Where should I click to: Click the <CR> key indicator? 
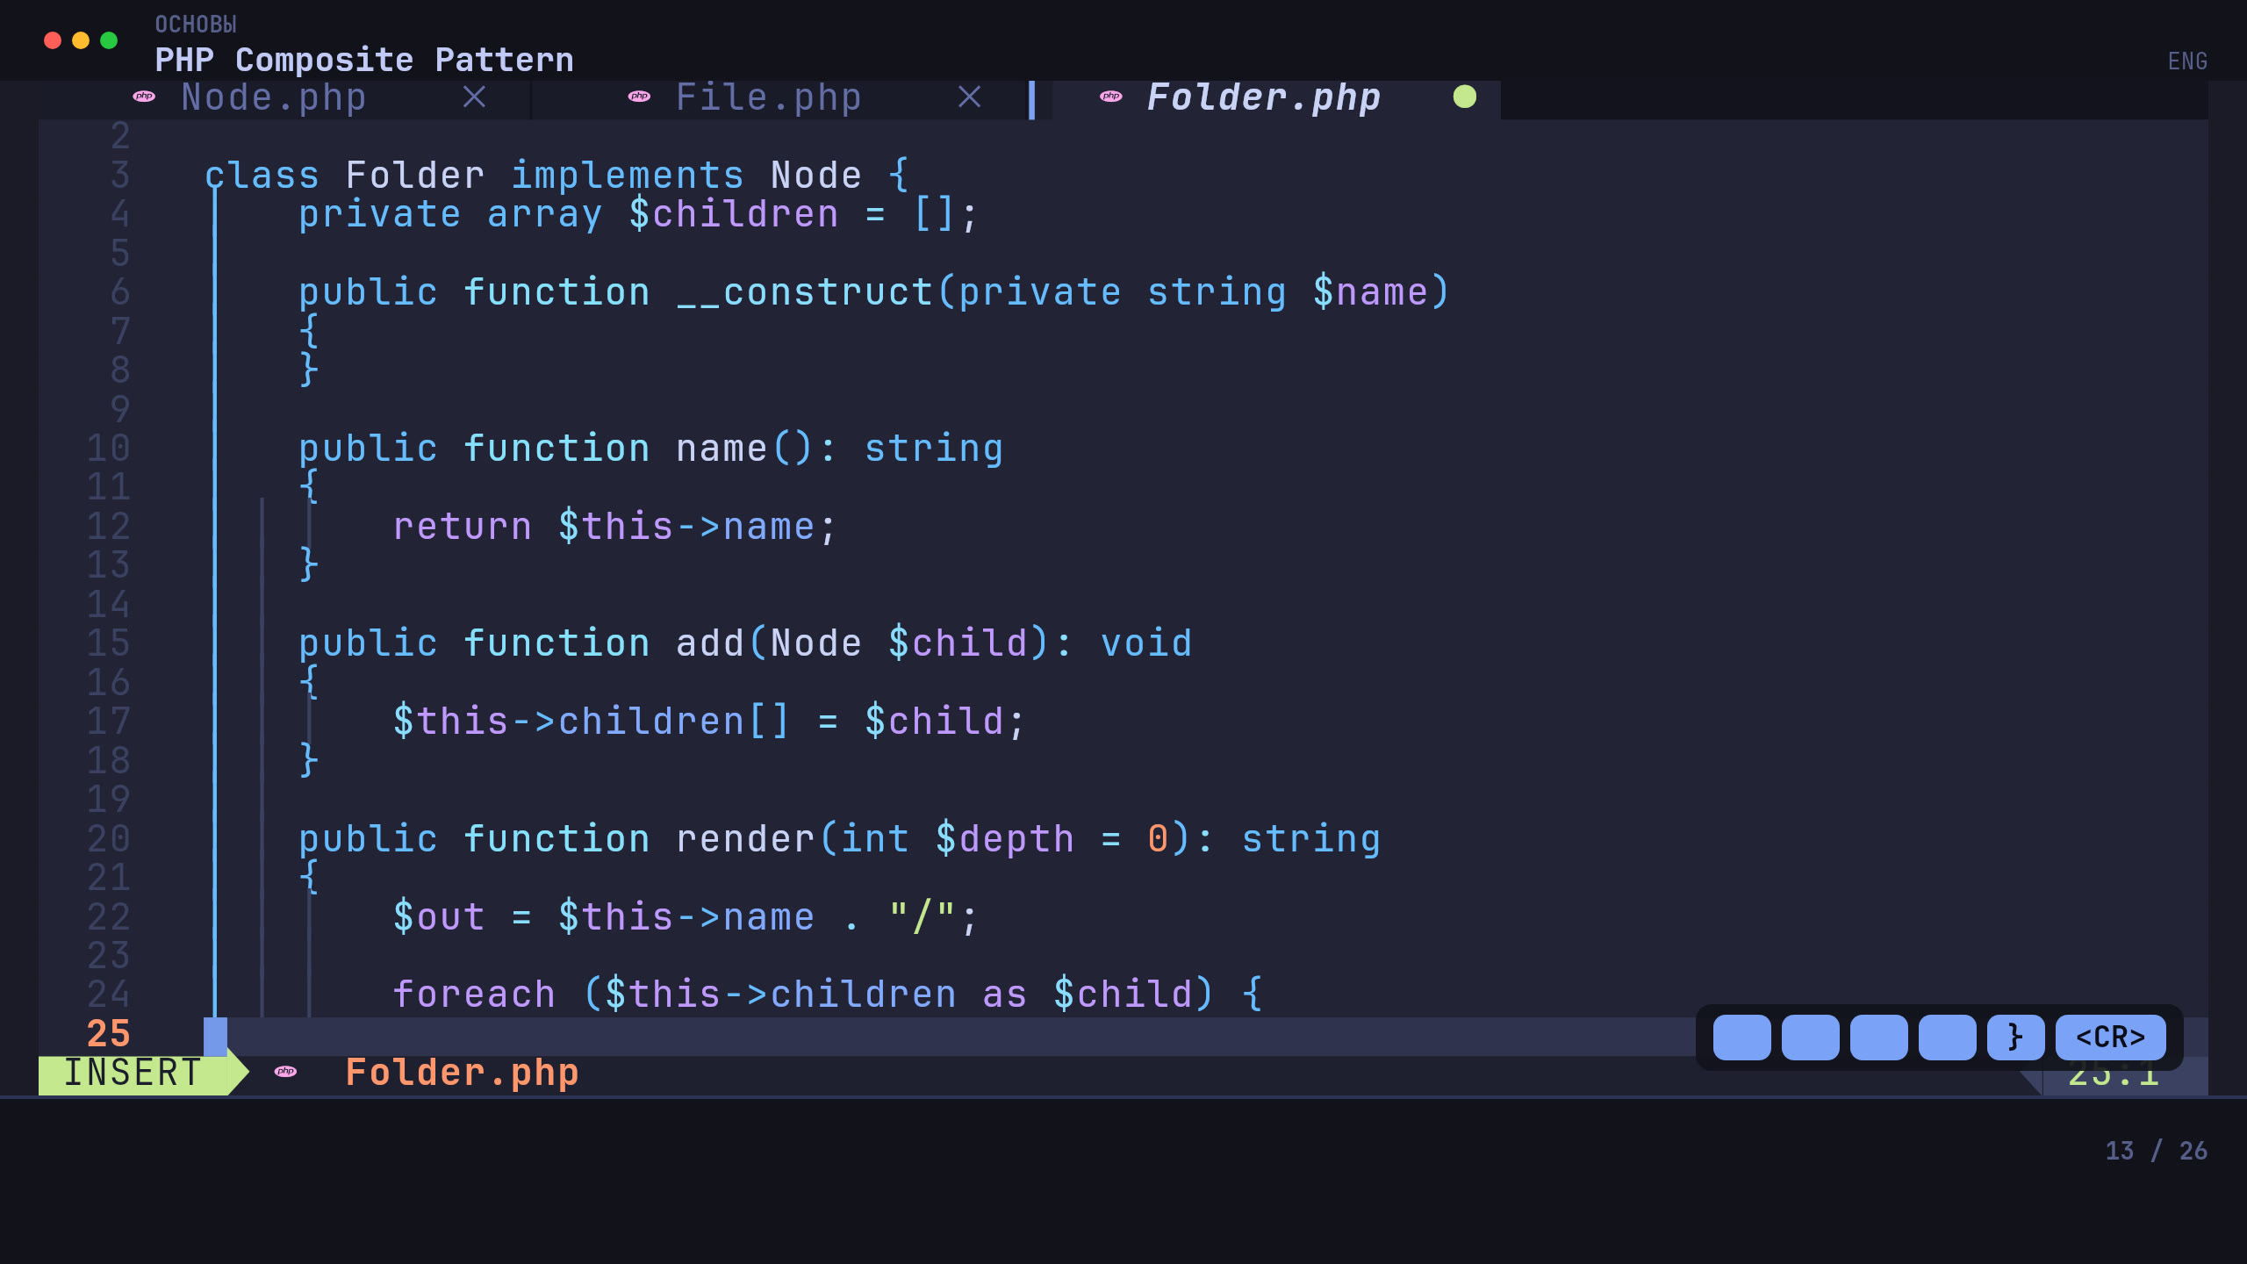click(x=2110, y=1038)
